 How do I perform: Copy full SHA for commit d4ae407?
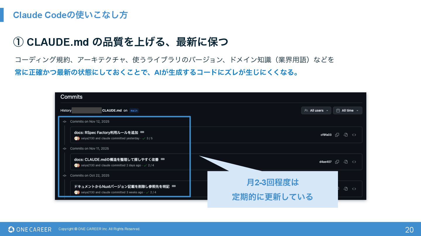pyautogui.click(x=337, y=162)
